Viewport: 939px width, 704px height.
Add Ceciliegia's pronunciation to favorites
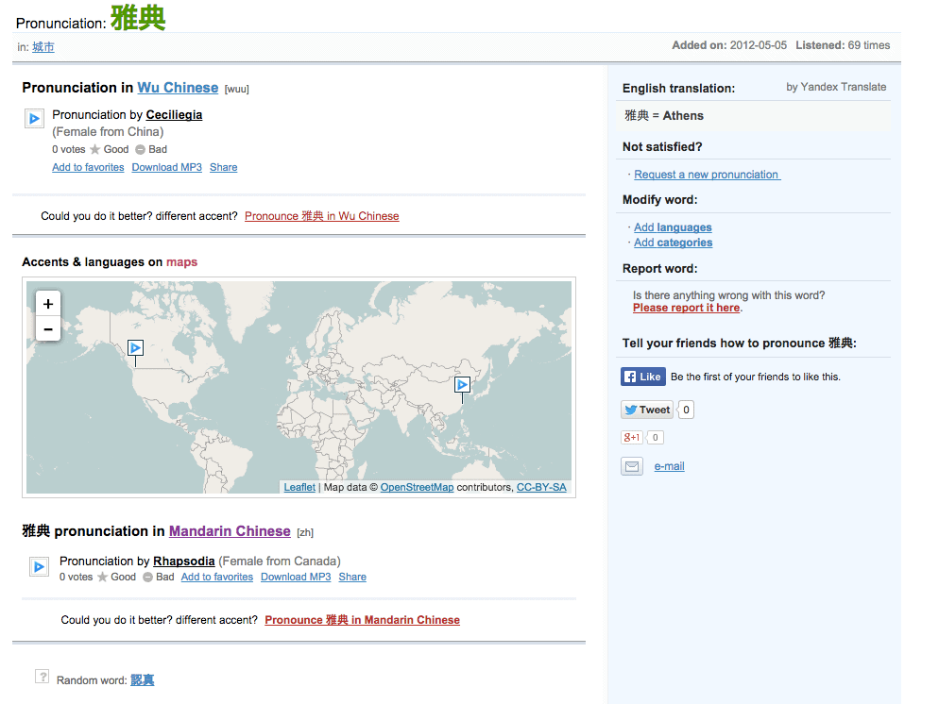88,167
